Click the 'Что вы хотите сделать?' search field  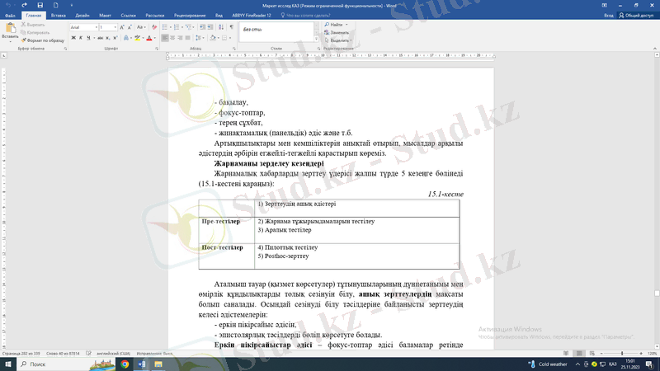click(306, 16)
